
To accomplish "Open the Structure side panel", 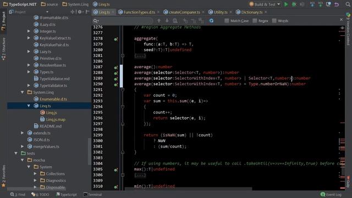I will (3, 49).
